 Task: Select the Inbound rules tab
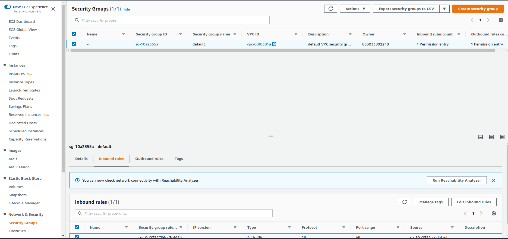click(x=111, y=159)
